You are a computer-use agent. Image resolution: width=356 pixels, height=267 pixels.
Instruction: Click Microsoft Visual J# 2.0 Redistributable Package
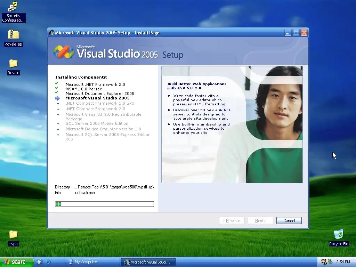(104, 117)
